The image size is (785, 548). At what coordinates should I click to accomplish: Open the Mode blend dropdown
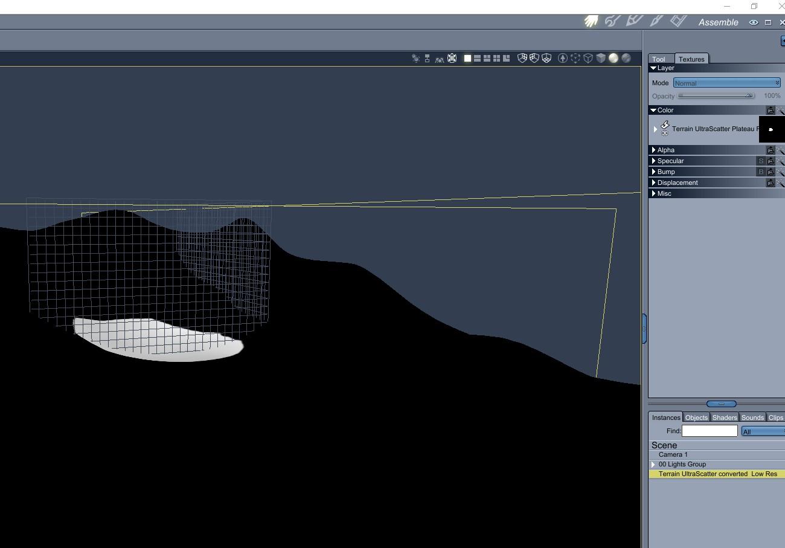click(x=727, y=83)
